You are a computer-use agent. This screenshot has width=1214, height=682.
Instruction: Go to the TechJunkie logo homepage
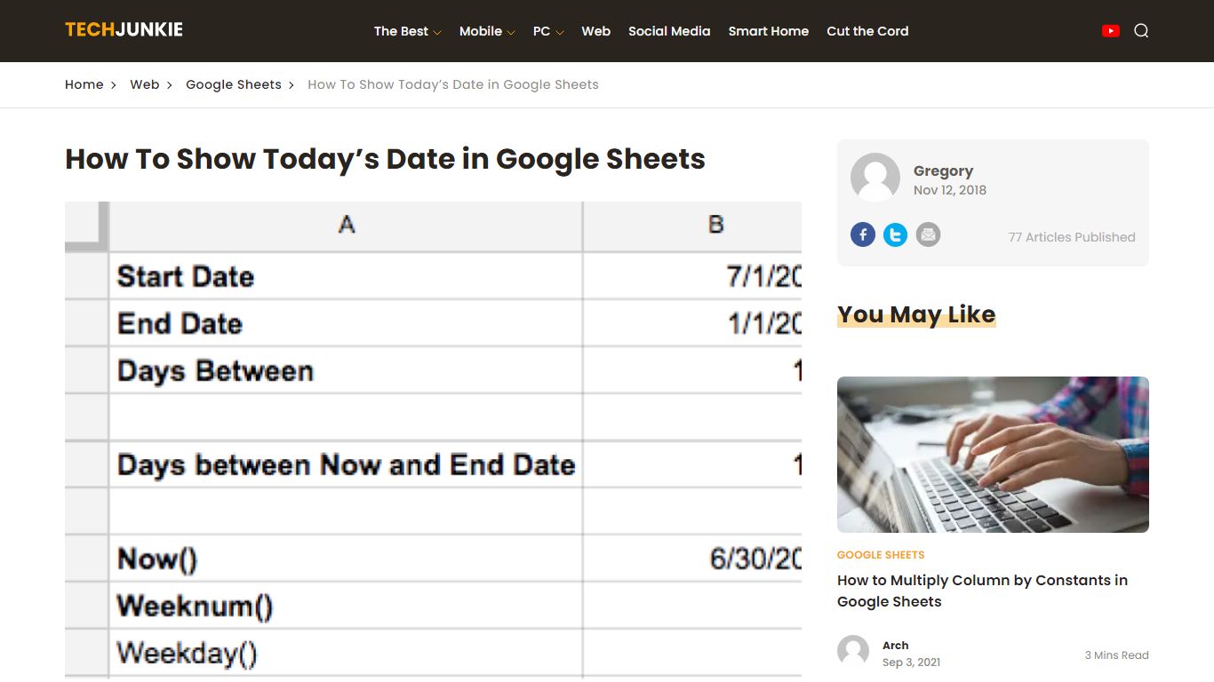click(x=124, y=29)
